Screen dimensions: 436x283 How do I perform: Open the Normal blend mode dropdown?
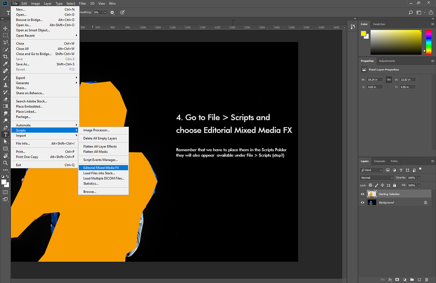tap(377, 178)
